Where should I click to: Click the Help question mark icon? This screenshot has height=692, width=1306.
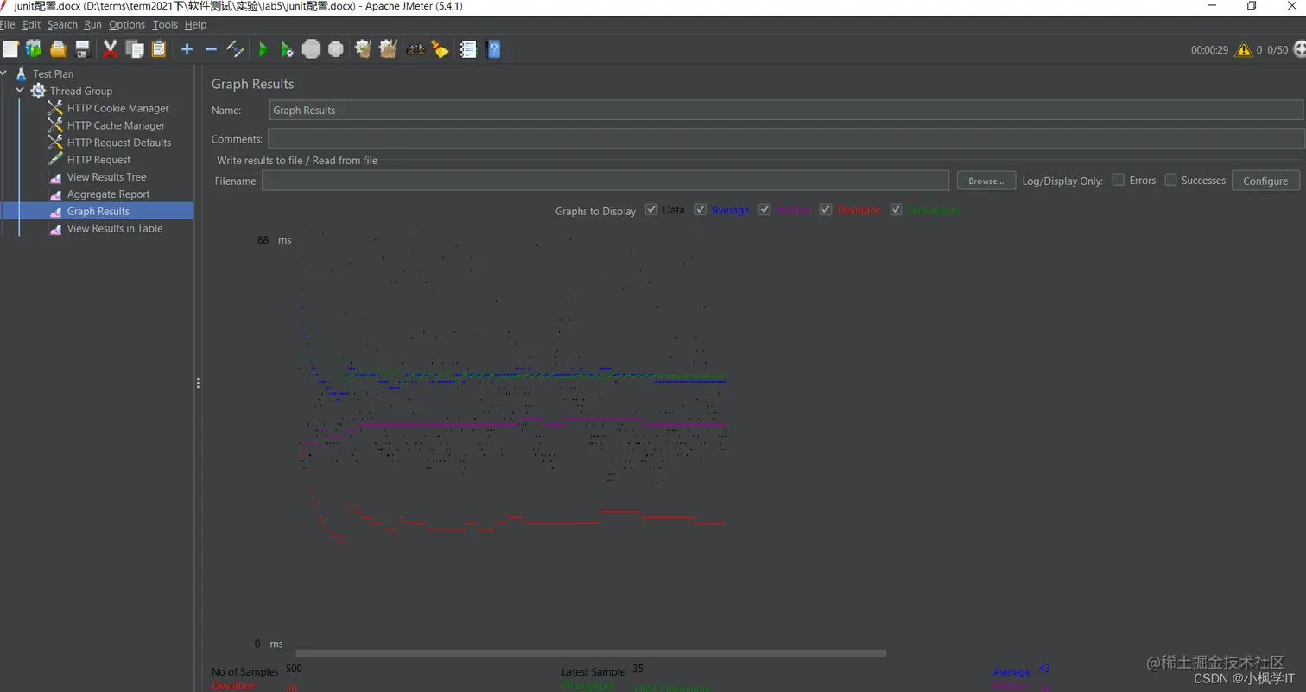493,49
